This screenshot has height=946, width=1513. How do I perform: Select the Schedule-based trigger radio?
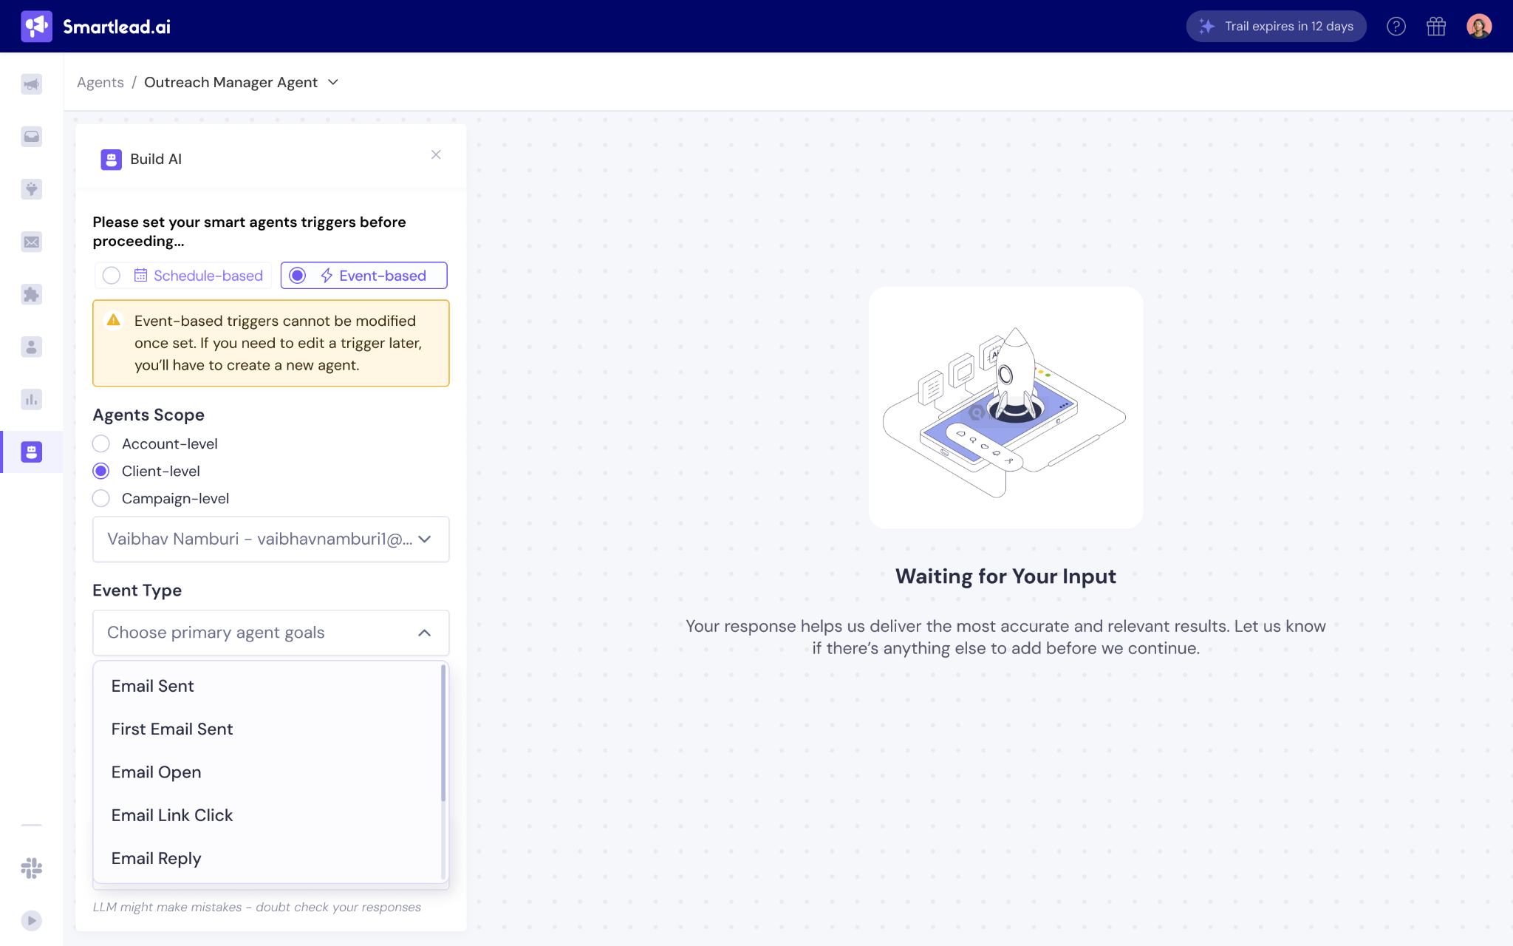112,276
